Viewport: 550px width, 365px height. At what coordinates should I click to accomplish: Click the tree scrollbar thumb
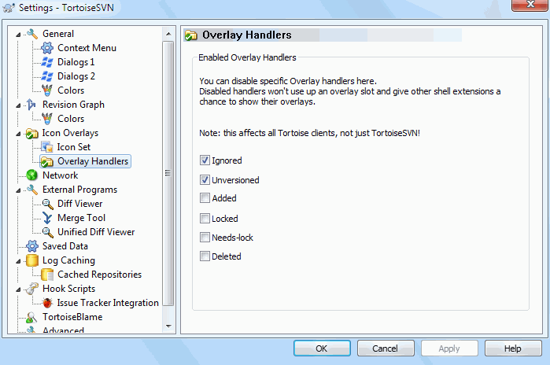tap(168, 173)
